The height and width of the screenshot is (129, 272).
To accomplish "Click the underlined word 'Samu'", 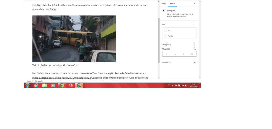I will 53,10.
